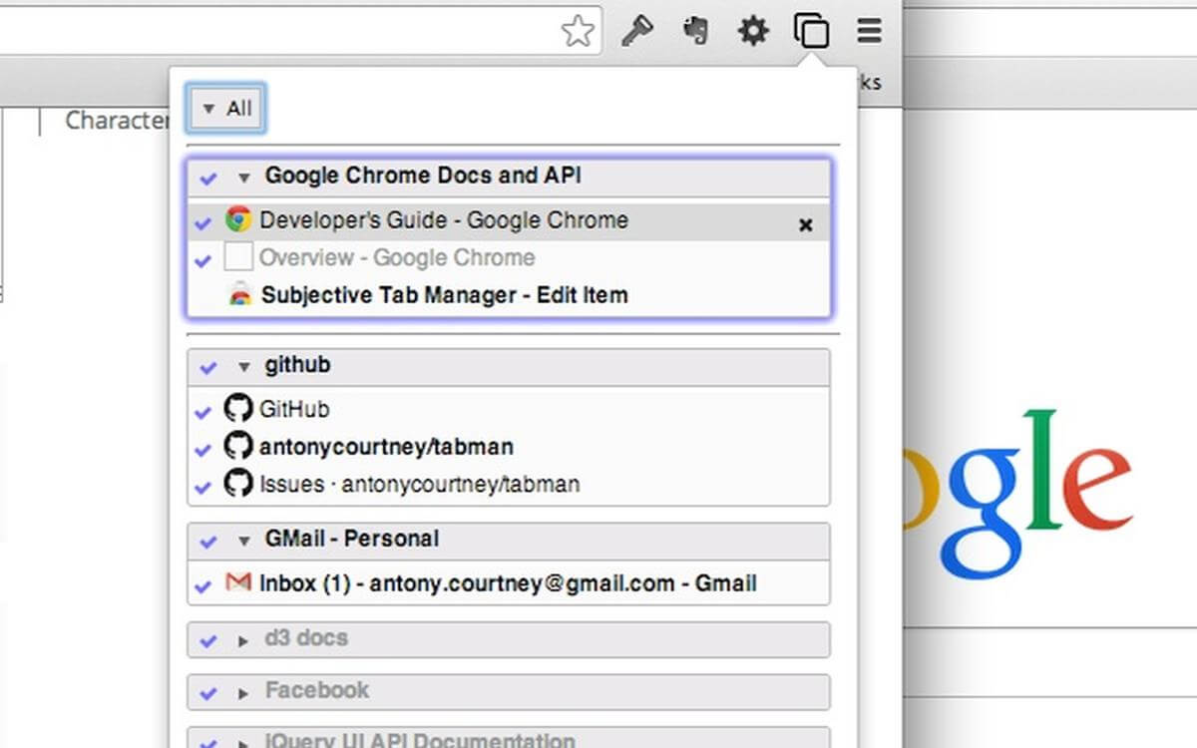Image resolution: width=1197 pixels, height=748 pixels.
Task: Uncheck the GMail - Personal window checkmark
Action: [x=208, y=542]
